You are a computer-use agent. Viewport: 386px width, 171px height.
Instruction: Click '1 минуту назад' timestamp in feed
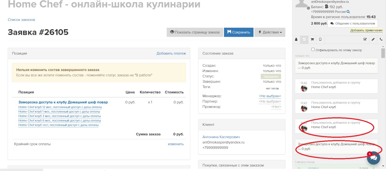pos(305,162)
